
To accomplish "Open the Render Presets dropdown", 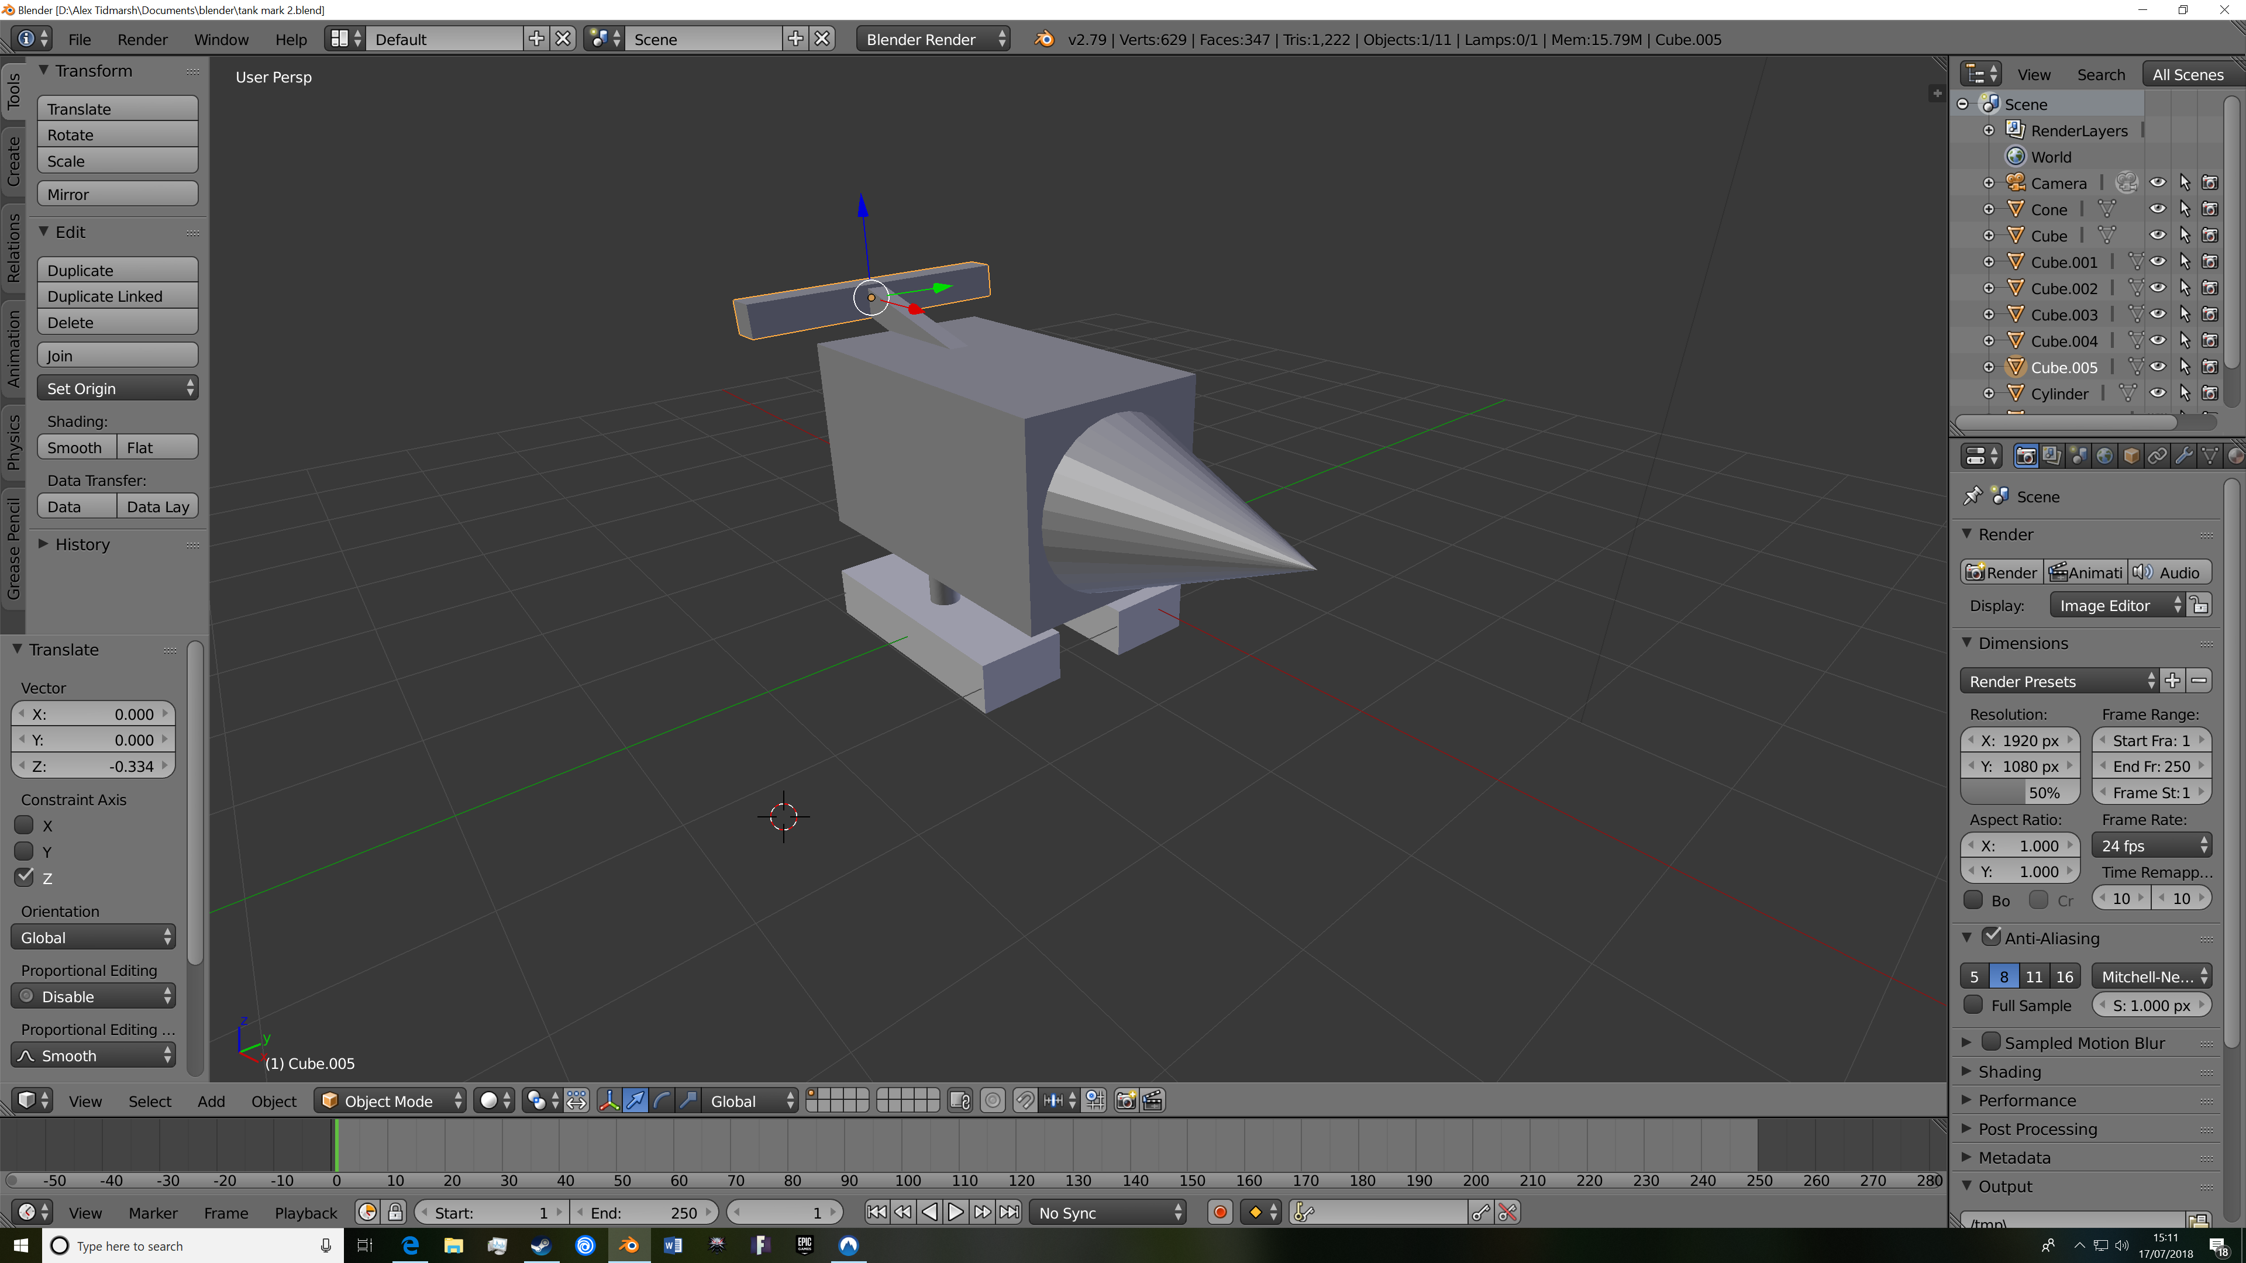I will [x=2059, y=681].
